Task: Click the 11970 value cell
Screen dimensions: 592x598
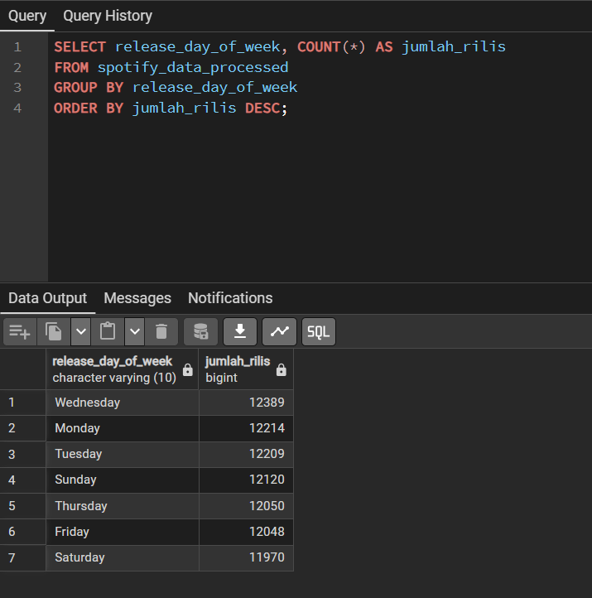Action: [246, 557]
